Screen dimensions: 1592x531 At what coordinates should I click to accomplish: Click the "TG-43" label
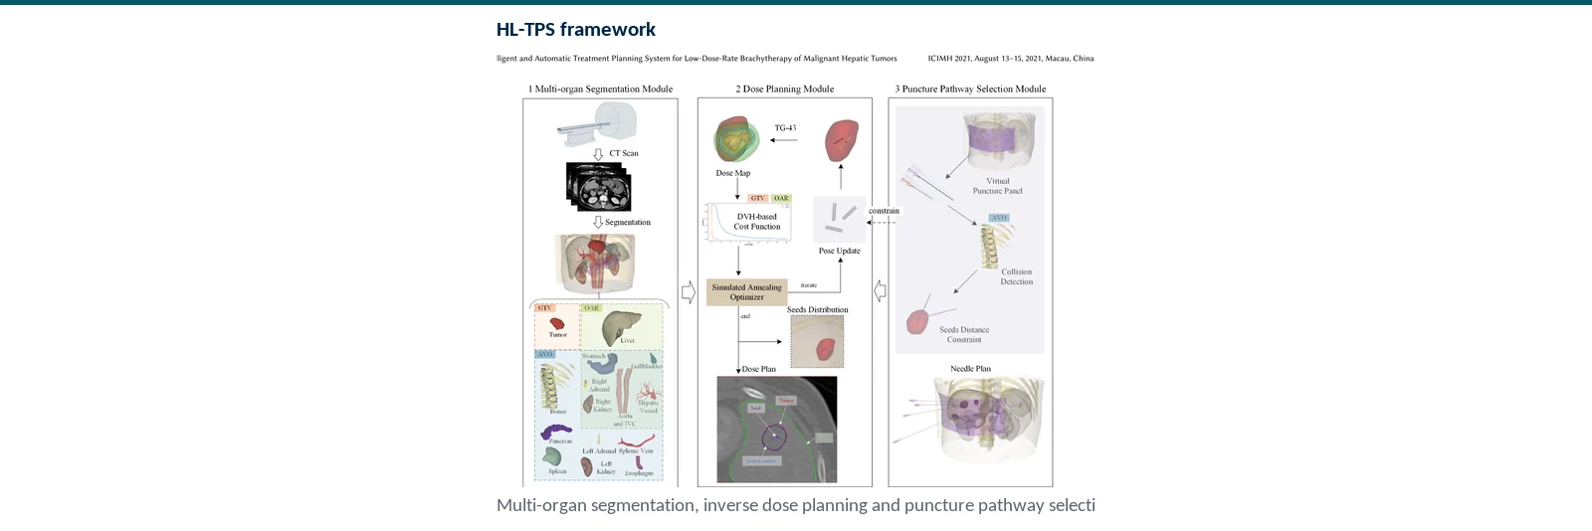click(785, 127)
